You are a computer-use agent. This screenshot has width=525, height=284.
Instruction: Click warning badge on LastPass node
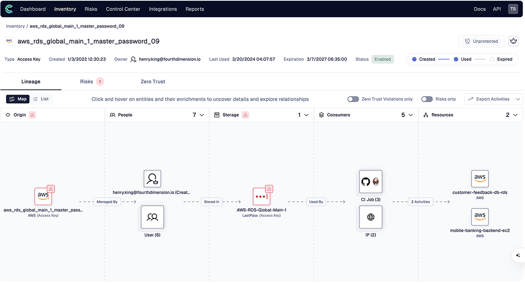pyautogui.click(x=269, y=189)
